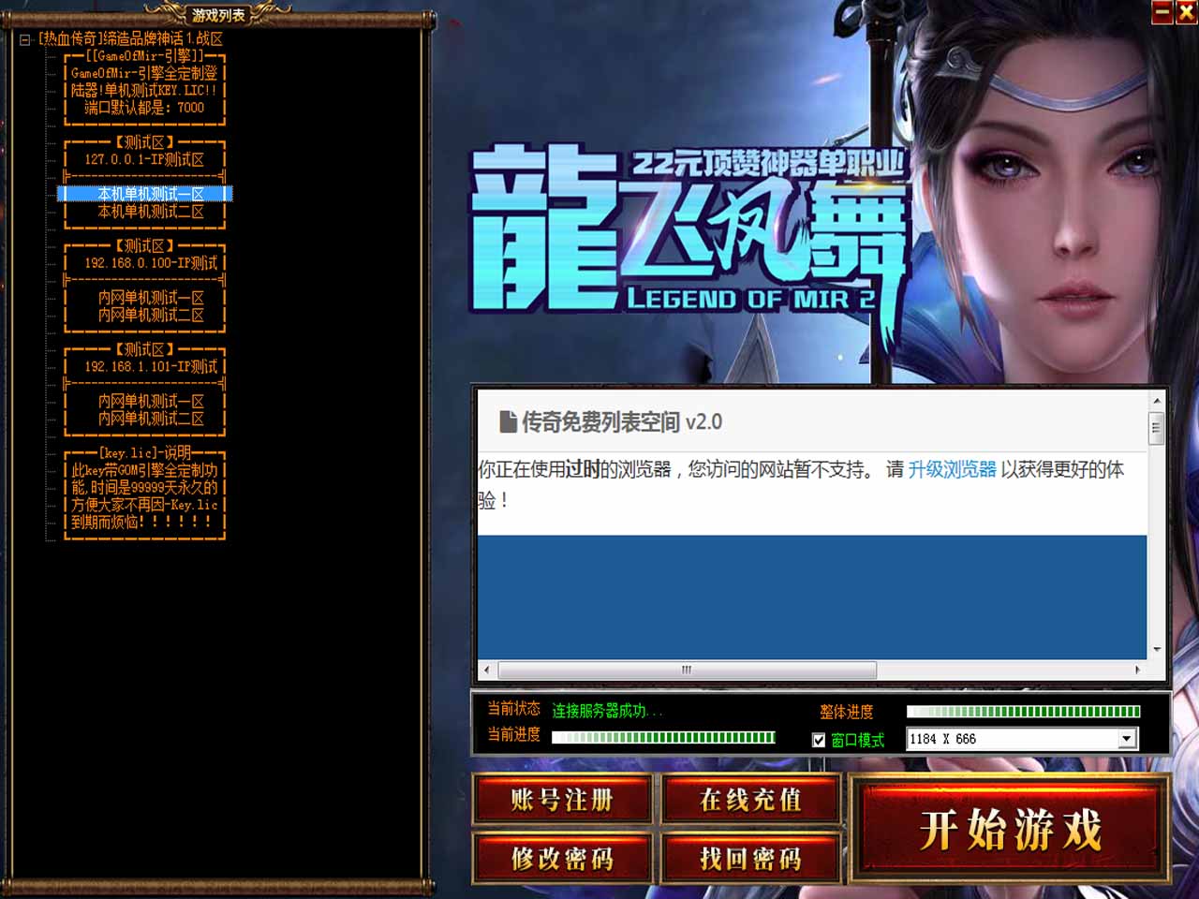Viewport: 1199px width, 899px height.
Task: Click the right arrow of the horizontal scrollbar
Action: pos(1137,670)
